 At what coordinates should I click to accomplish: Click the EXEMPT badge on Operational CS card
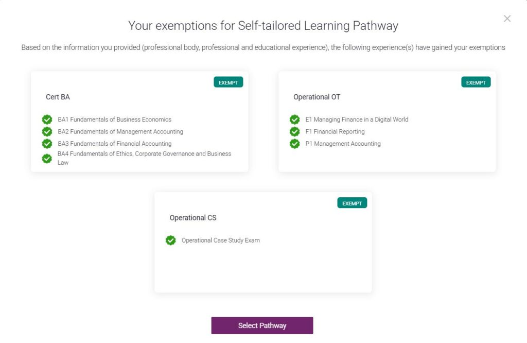pos(352,203)
